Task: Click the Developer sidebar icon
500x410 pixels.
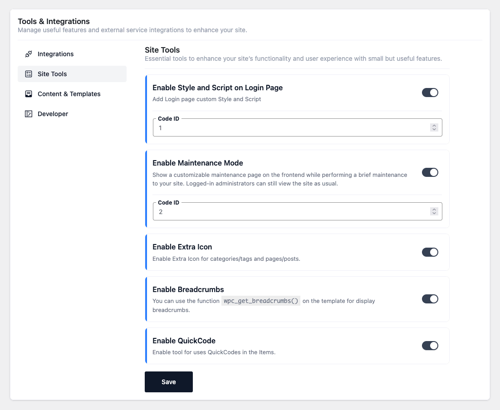Action: click(29, 114)
